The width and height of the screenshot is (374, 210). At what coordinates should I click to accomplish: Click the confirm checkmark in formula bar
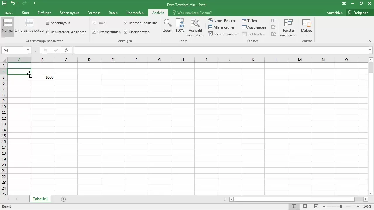click(x=56, y=50)
